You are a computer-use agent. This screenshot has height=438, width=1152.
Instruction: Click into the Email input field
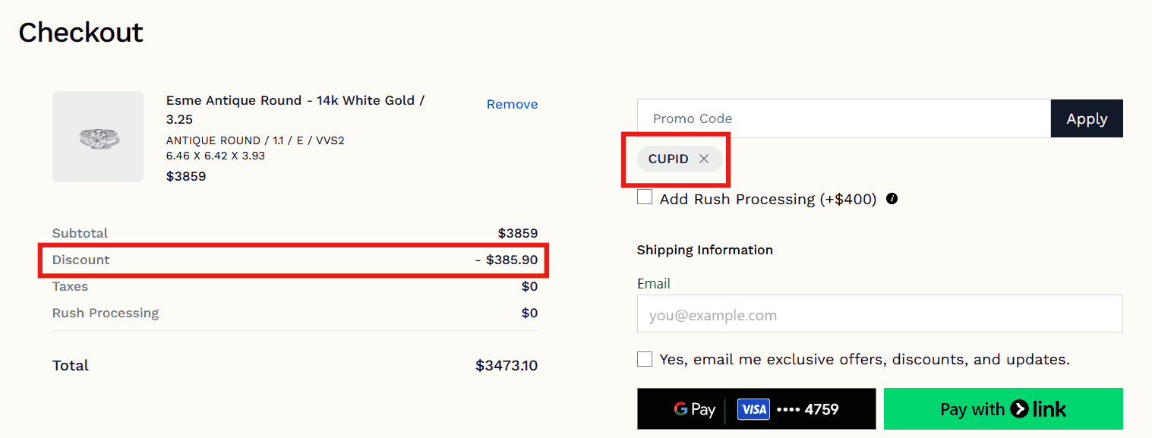879,314
